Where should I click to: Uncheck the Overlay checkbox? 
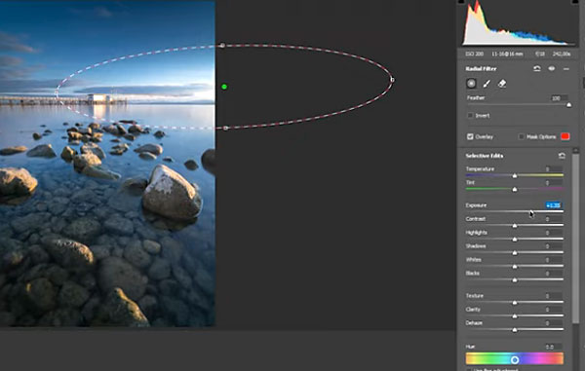click(470, 136)
